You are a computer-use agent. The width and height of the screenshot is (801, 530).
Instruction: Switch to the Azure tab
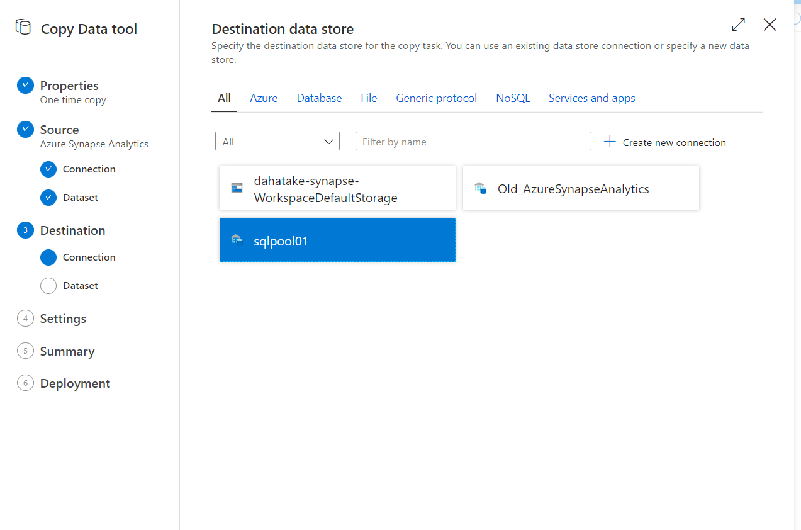(x=264, y=98)
